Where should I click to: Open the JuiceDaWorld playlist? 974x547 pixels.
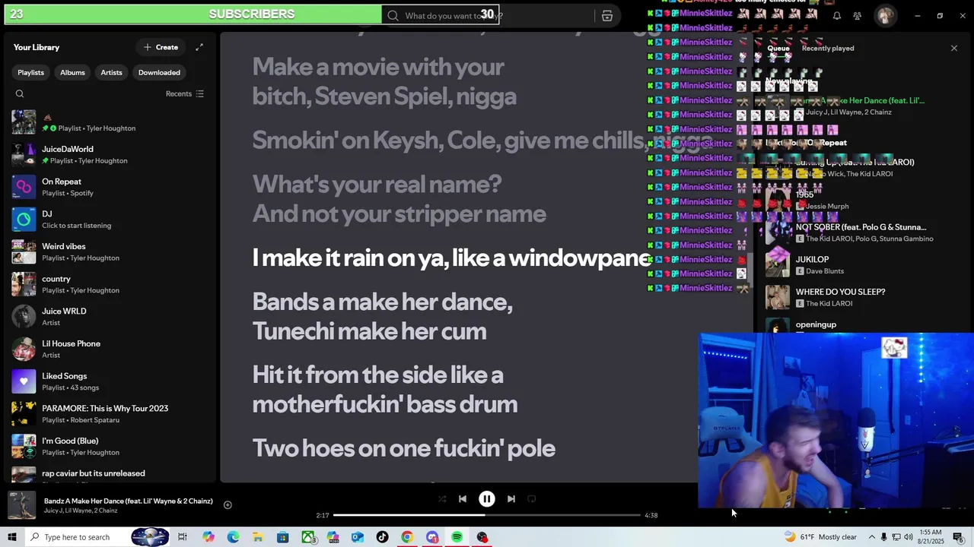pos(108,155)
